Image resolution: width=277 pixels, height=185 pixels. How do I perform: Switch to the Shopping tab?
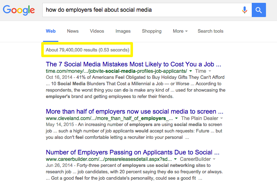pos(152,31)
